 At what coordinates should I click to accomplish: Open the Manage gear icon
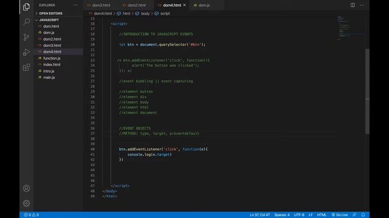26,203
